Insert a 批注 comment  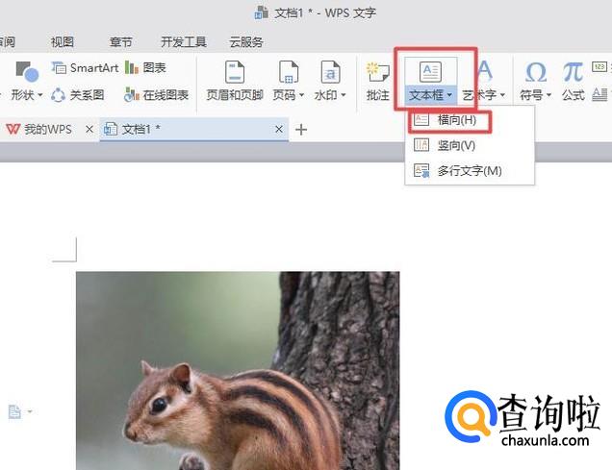click(x=377, y=81)
